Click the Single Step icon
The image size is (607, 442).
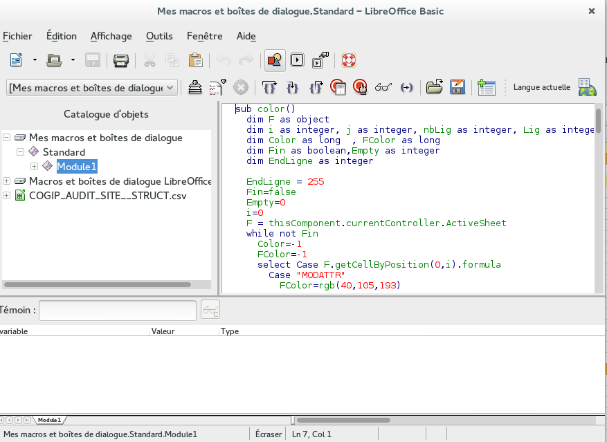(292, 87)
